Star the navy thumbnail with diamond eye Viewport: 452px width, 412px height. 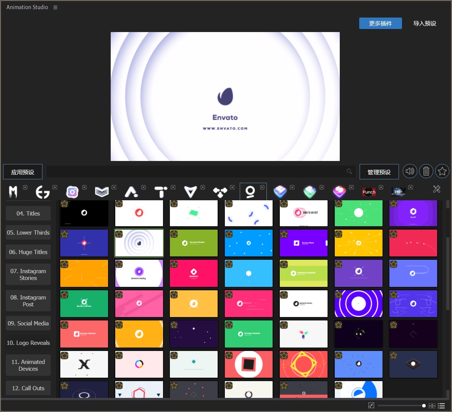(x=394, y=356)
